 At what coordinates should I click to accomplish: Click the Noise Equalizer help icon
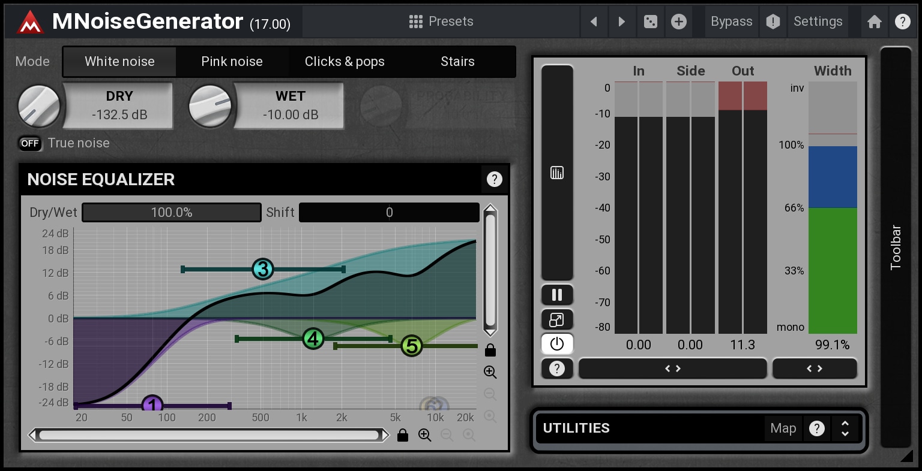(x=494, y=179)
